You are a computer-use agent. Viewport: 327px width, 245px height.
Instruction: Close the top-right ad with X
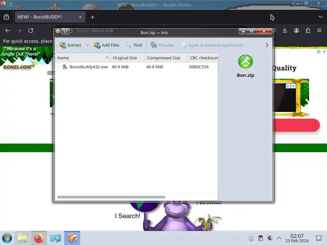(324, 51)
